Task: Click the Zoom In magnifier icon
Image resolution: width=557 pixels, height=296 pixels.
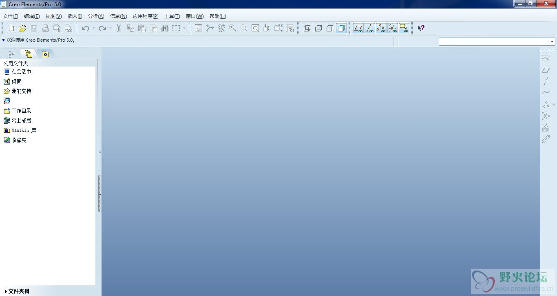Action: (x=233, y=28)
